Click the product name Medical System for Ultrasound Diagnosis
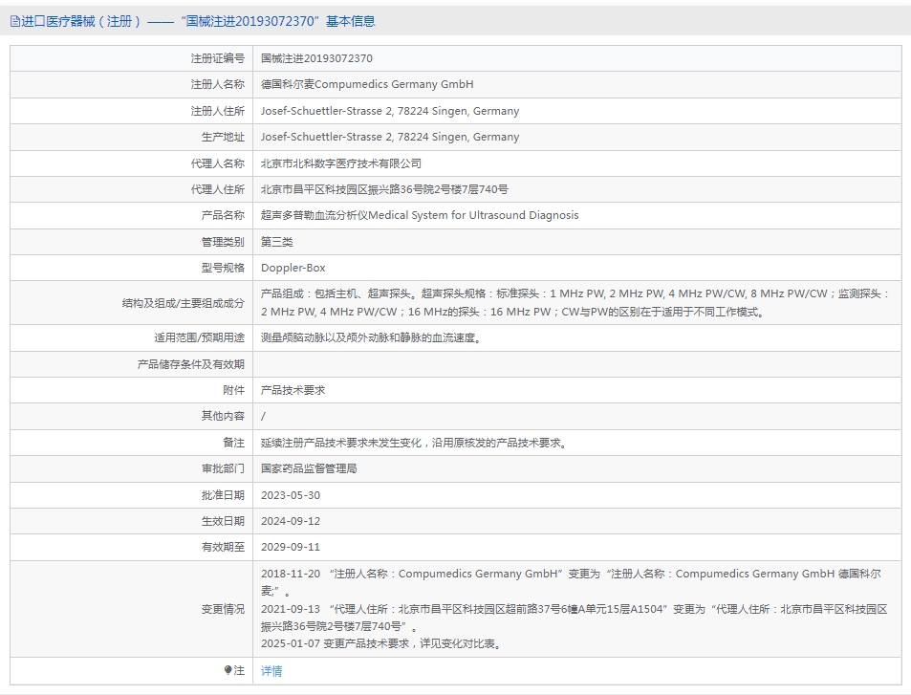Image resolution: width=911 pixels, height=695 pixels. 420,215
